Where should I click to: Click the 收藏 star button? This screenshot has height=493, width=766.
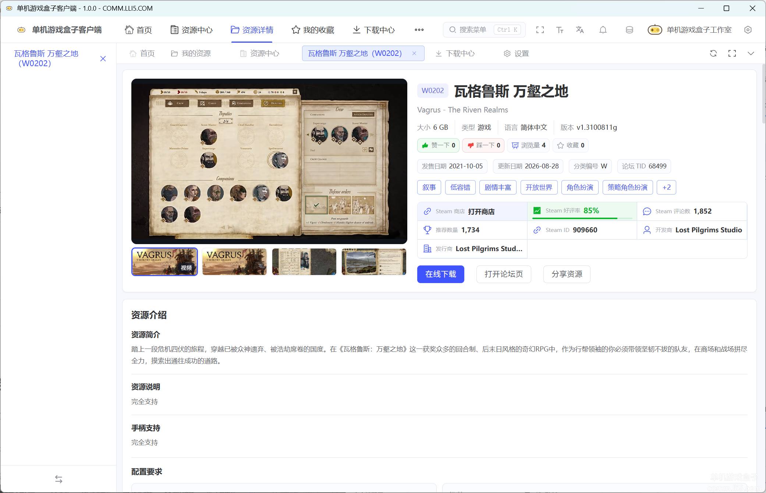pyautogui.click(x=571, y=145)
